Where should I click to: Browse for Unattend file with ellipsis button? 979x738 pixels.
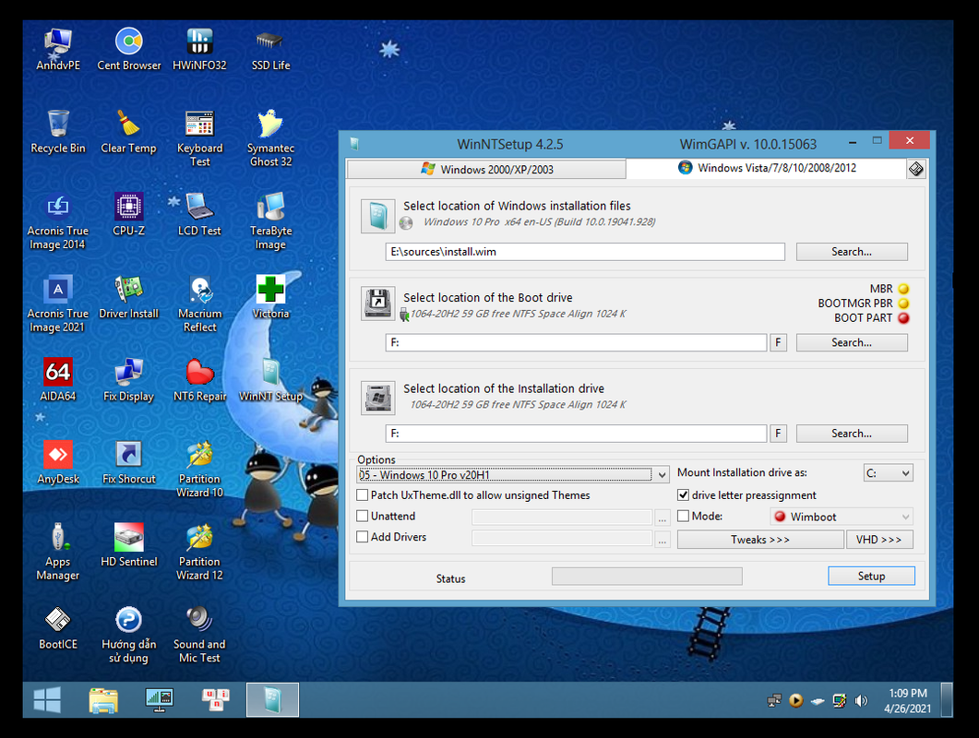click(x=662, y=518)
